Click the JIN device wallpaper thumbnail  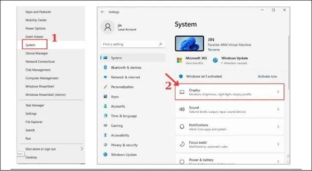pos(189,44)
